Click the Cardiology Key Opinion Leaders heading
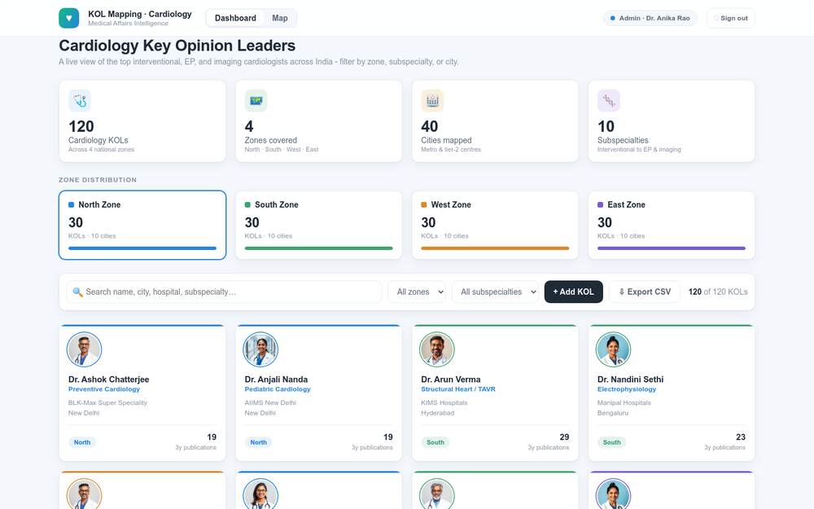Viewport: 814px width, 509px height. tap(177, 46)
